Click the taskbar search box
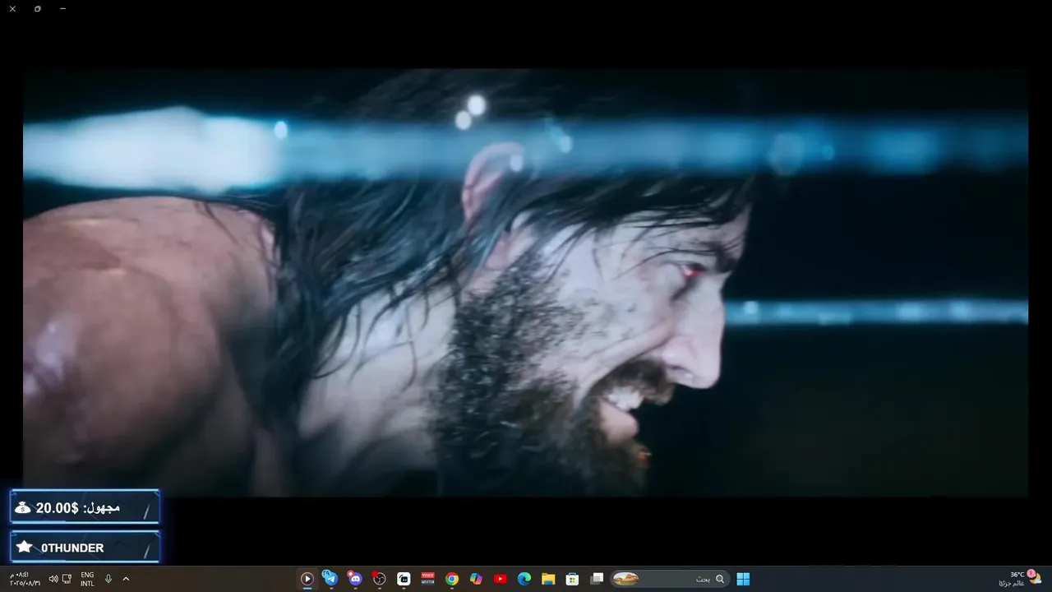 pyautogui.click(x=669, y=579)
